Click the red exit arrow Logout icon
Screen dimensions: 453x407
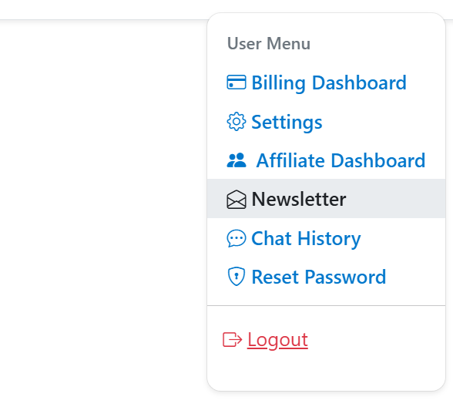pos(233,339)
